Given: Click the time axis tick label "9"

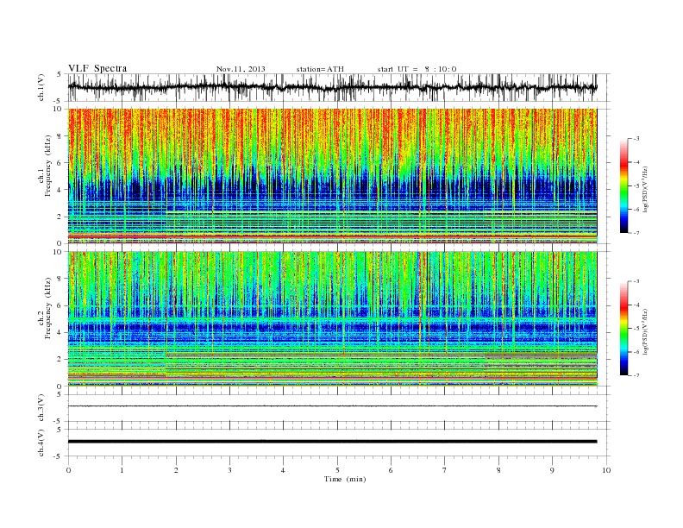Looking at the screenshot, I should [553, 470].
